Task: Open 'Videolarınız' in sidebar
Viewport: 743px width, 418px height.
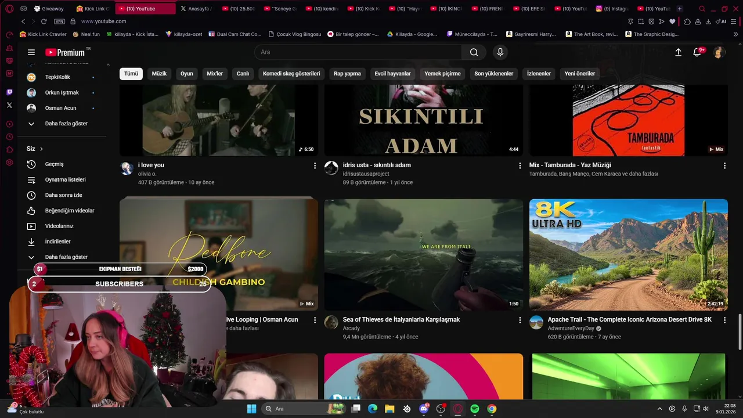Action: 62,226
